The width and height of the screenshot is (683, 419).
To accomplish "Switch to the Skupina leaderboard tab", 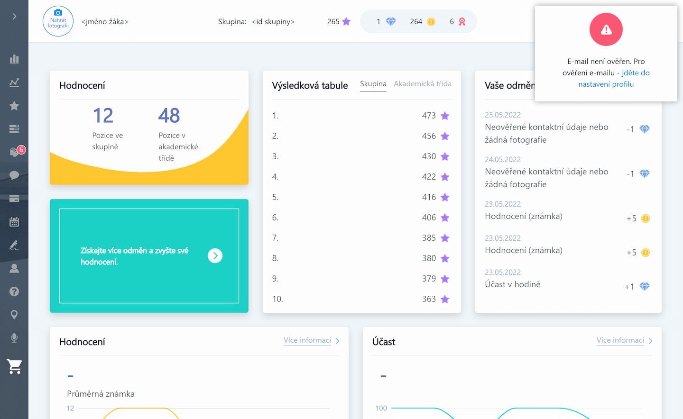I will point(373,84).
